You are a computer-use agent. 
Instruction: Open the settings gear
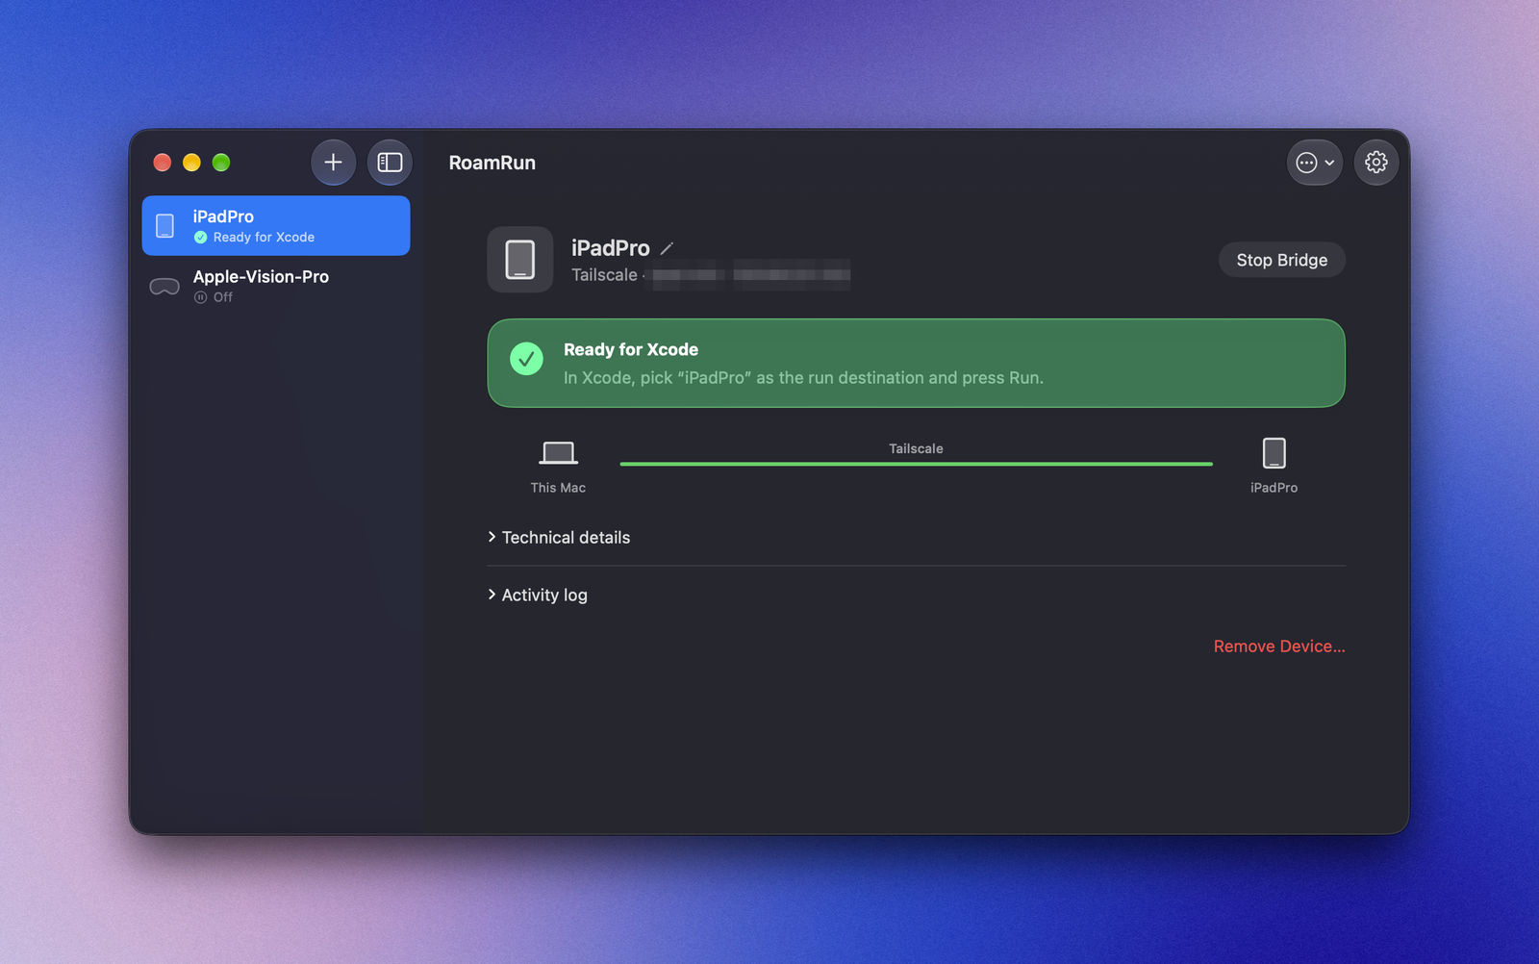click(x=1376, y=163)
